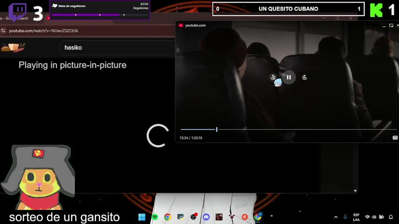Open the red R app in the taskbar

point(245,217)
